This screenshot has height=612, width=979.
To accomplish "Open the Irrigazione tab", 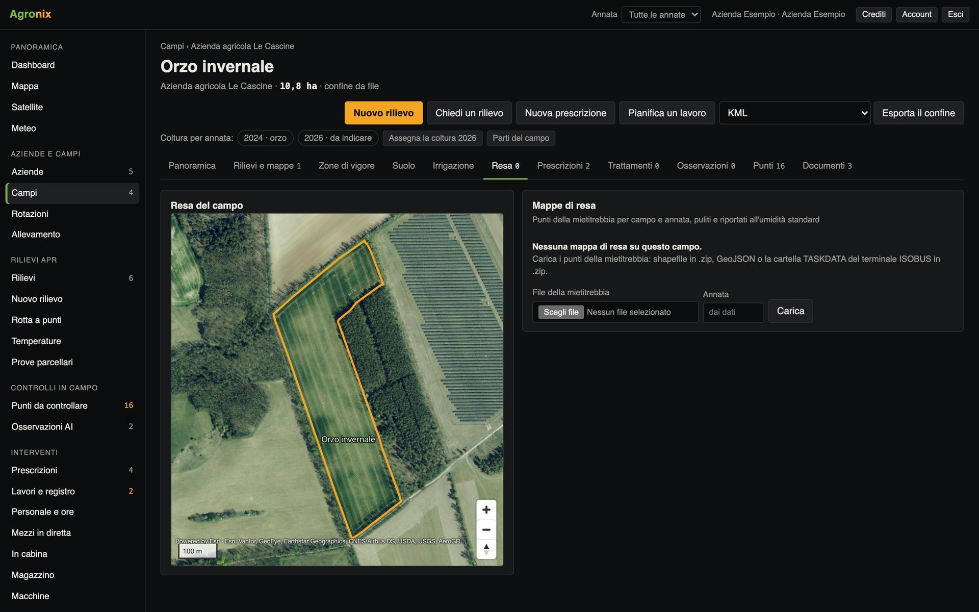I will pos(453,166).
